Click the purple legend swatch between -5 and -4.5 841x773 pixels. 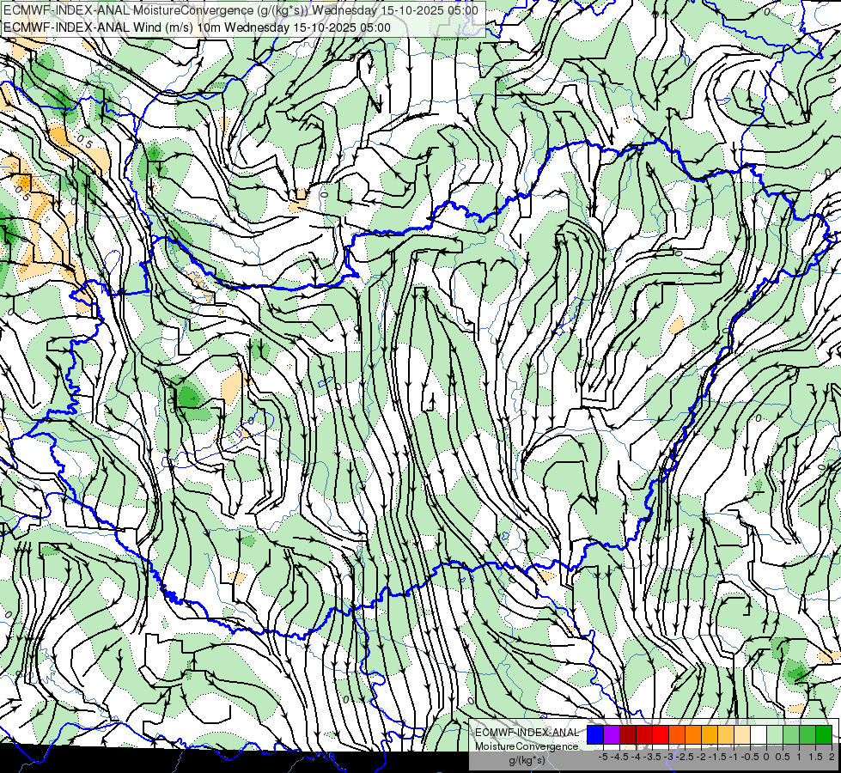pos(612,734)
